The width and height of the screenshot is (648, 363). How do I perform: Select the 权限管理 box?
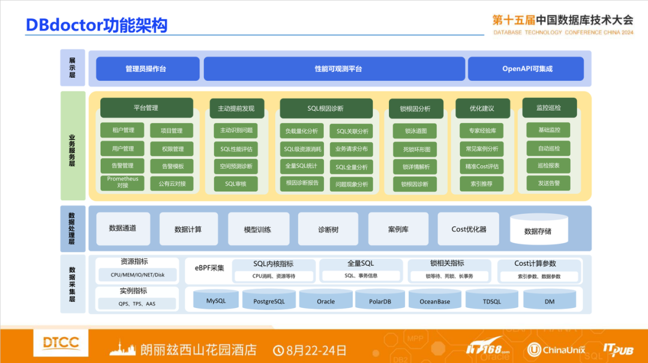[x=172, y=149]
